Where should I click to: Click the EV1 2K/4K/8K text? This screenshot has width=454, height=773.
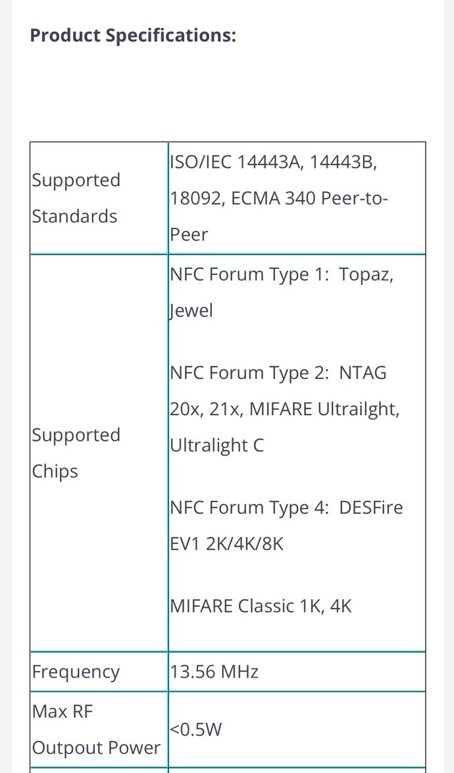click(x=226, y=543)
